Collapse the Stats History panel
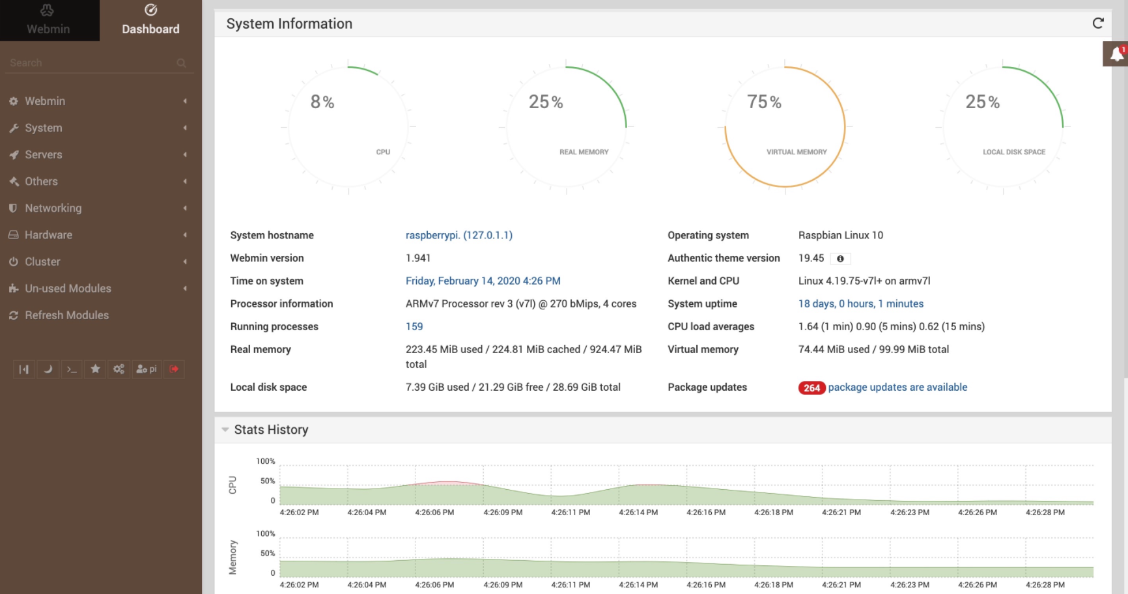The height and width of the screenshot is (594, 1128). pos(225,429)
